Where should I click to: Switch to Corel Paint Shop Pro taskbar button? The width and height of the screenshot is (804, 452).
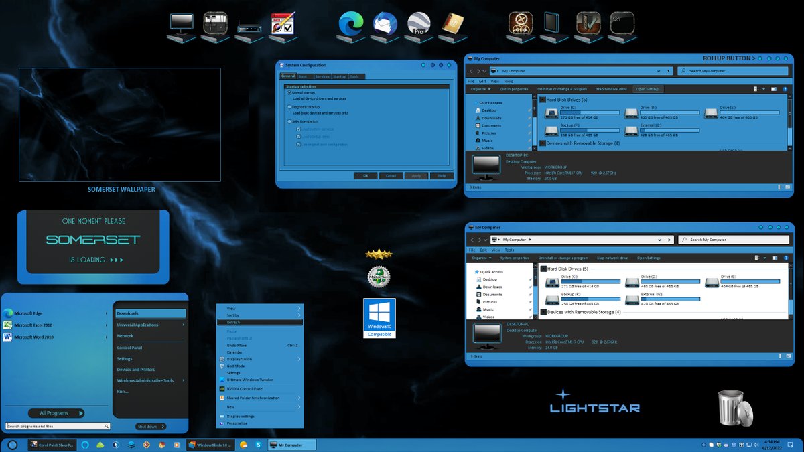pos(52,445)
